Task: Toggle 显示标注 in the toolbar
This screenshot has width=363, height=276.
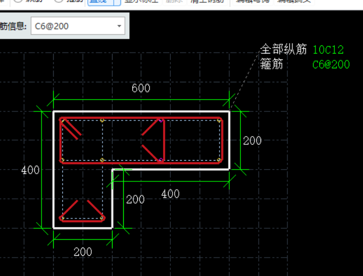Action: 140,2
